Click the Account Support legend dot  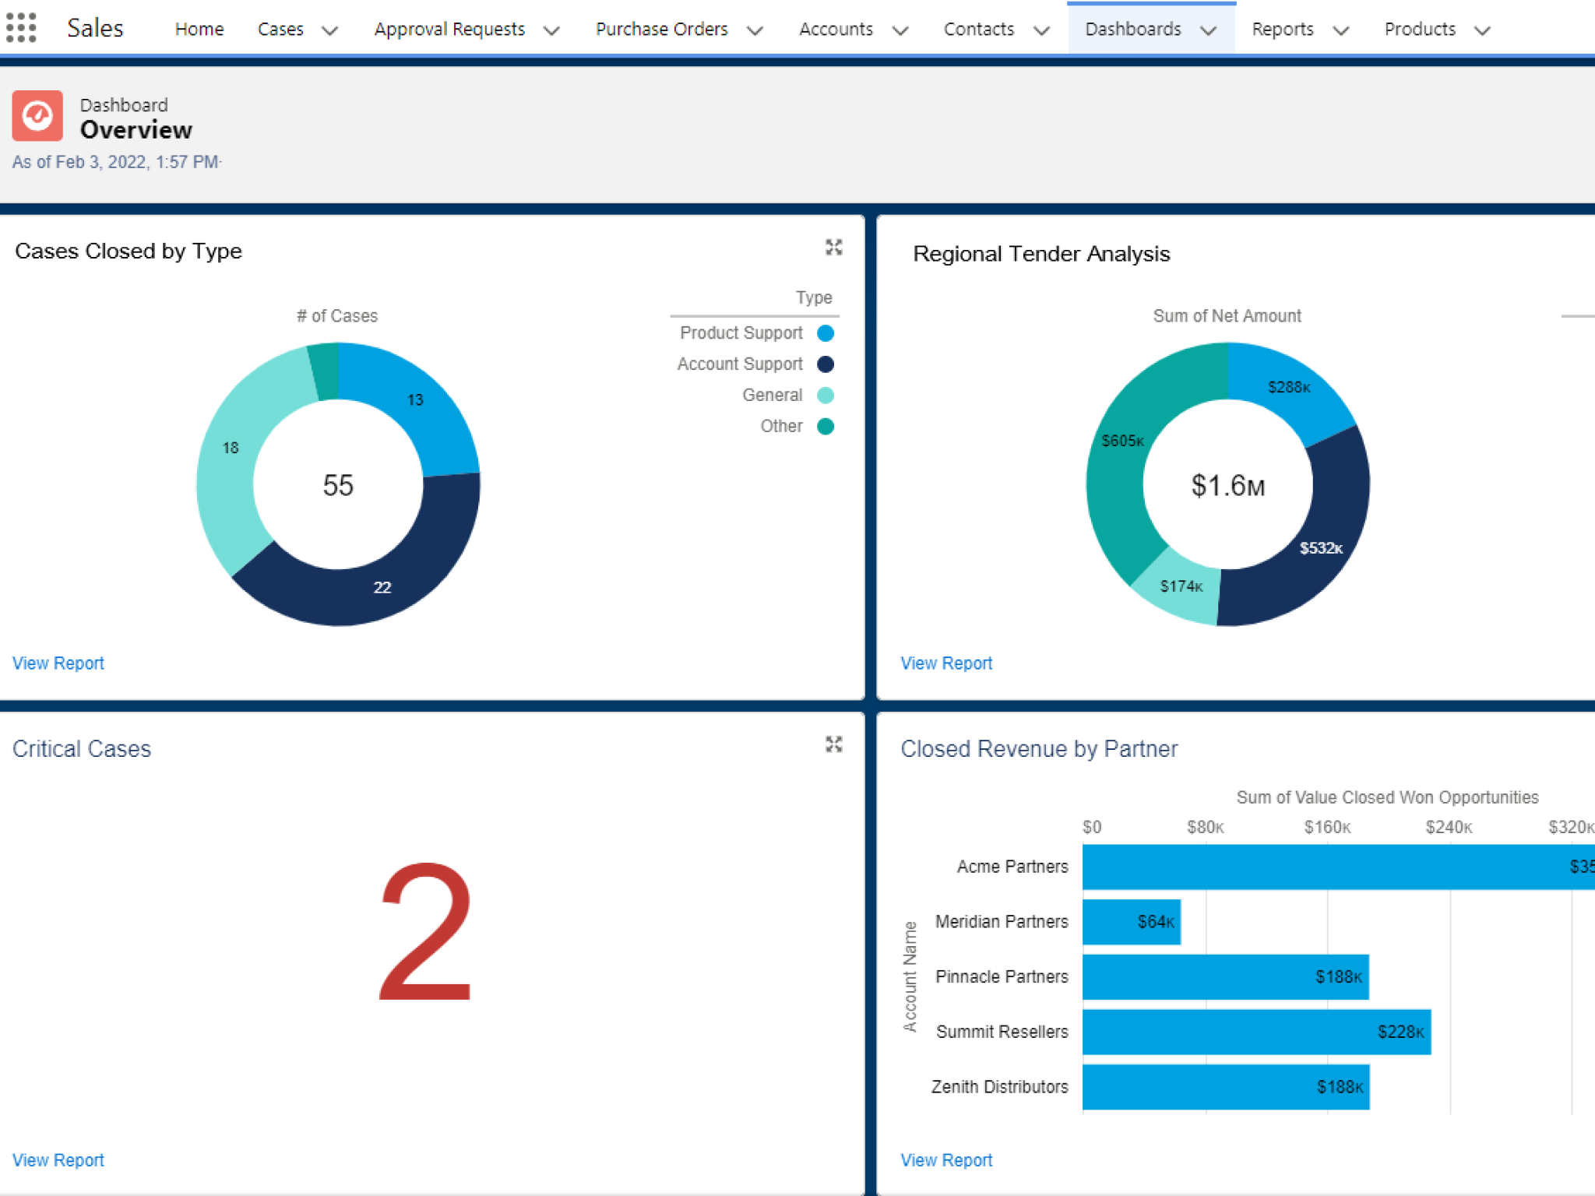tap(826, 364)
